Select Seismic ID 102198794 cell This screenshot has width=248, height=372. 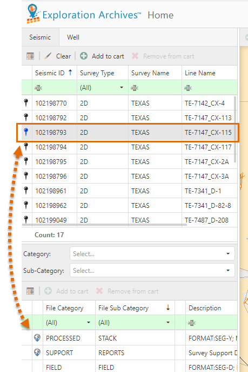click(x=55, y=147)
